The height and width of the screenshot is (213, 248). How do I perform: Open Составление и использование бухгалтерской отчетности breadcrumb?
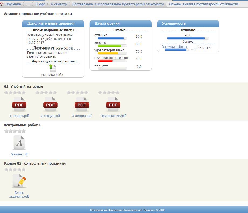(118, 4)
